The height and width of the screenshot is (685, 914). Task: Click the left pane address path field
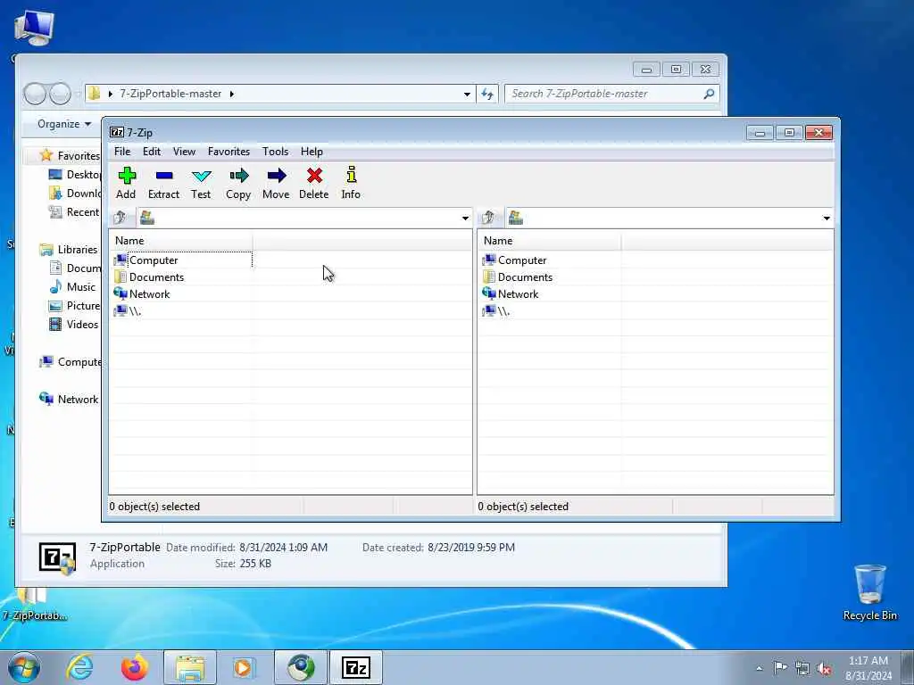304,218
